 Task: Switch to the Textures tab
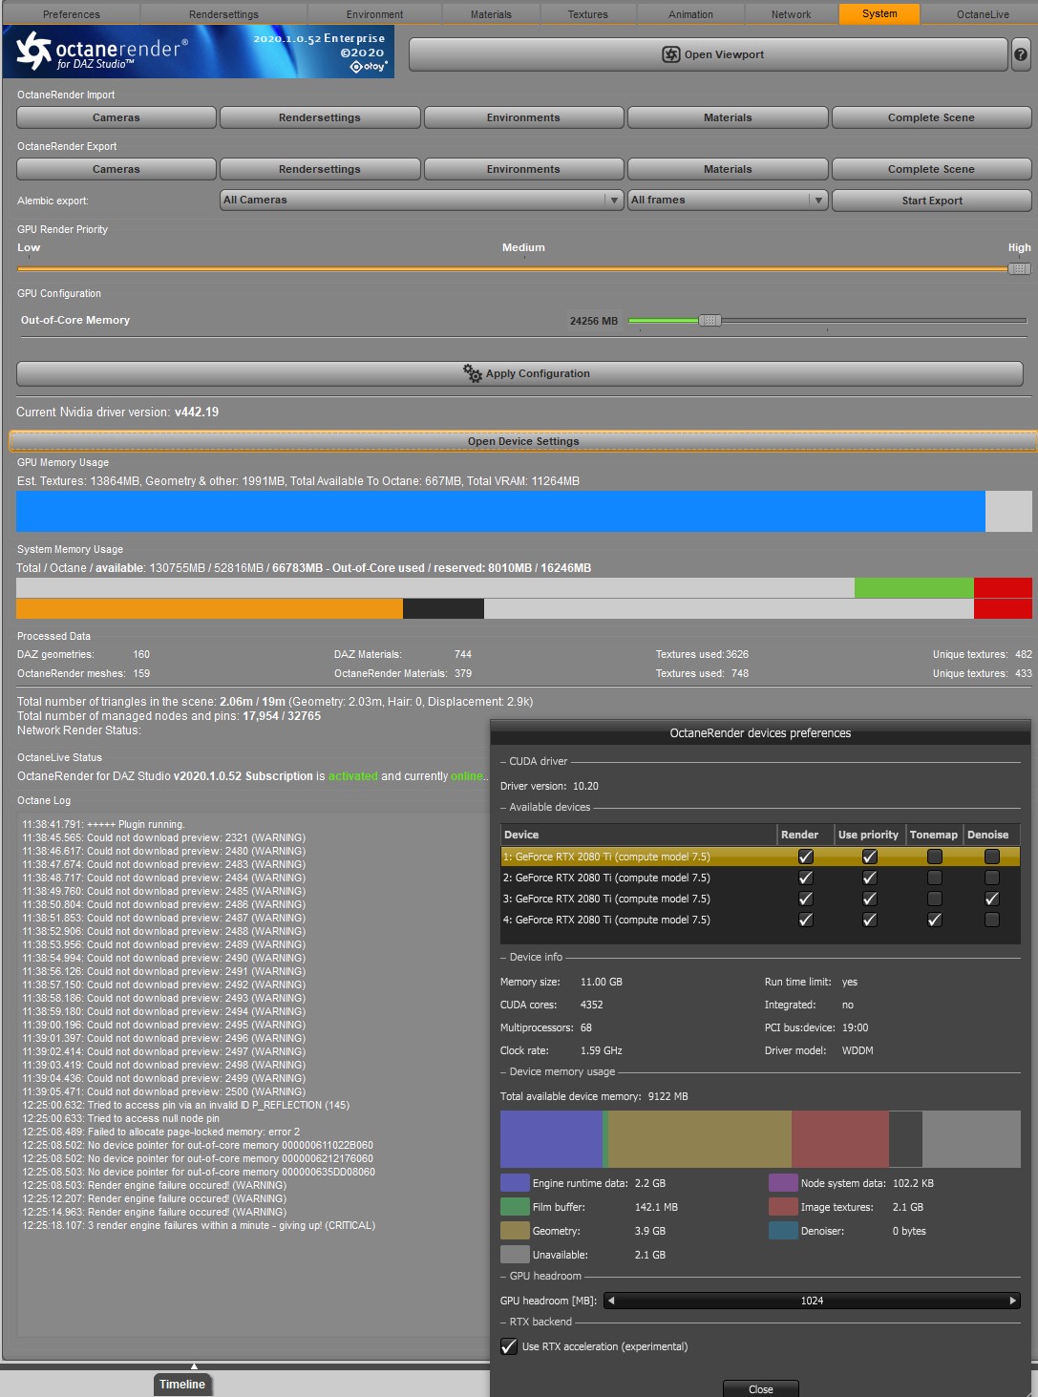pyautogui.click(x=588, y=14)
